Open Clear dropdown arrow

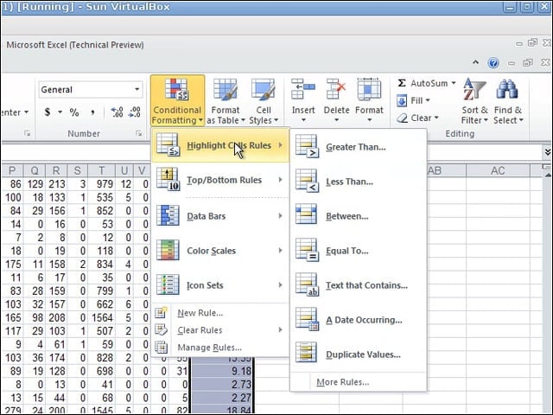[436, 118]
